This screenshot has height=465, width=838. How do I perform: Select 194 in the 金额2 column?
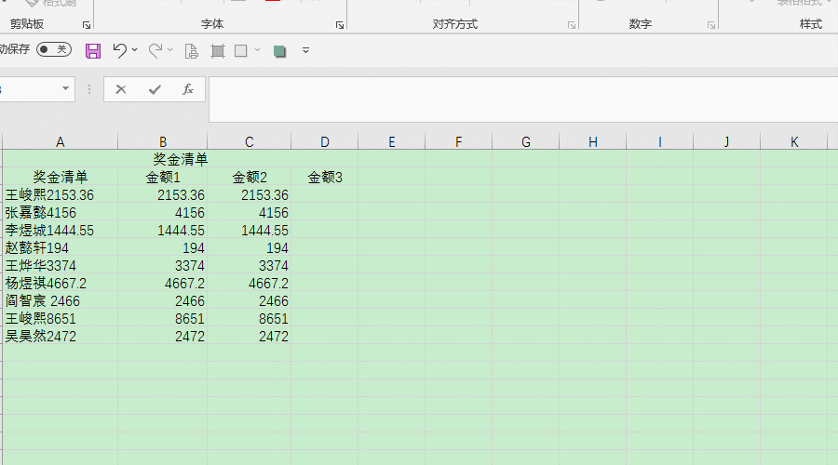coord(249,247)
